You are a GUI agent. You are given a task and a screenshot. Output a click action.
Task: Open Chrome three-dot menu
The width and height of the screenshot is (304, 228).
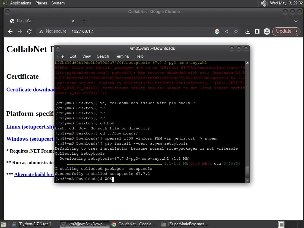[297, 31]
